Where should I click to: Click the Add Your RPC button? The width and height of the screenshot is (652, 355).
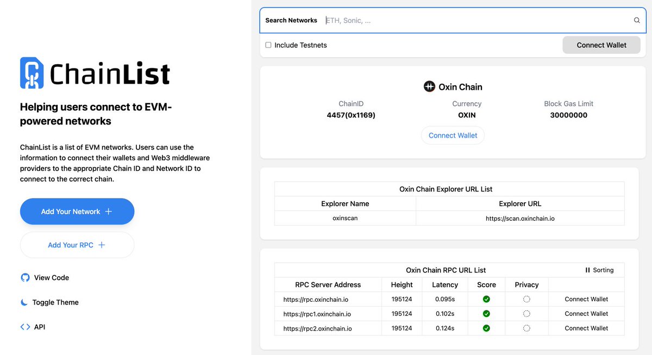[x=77, y=245]
